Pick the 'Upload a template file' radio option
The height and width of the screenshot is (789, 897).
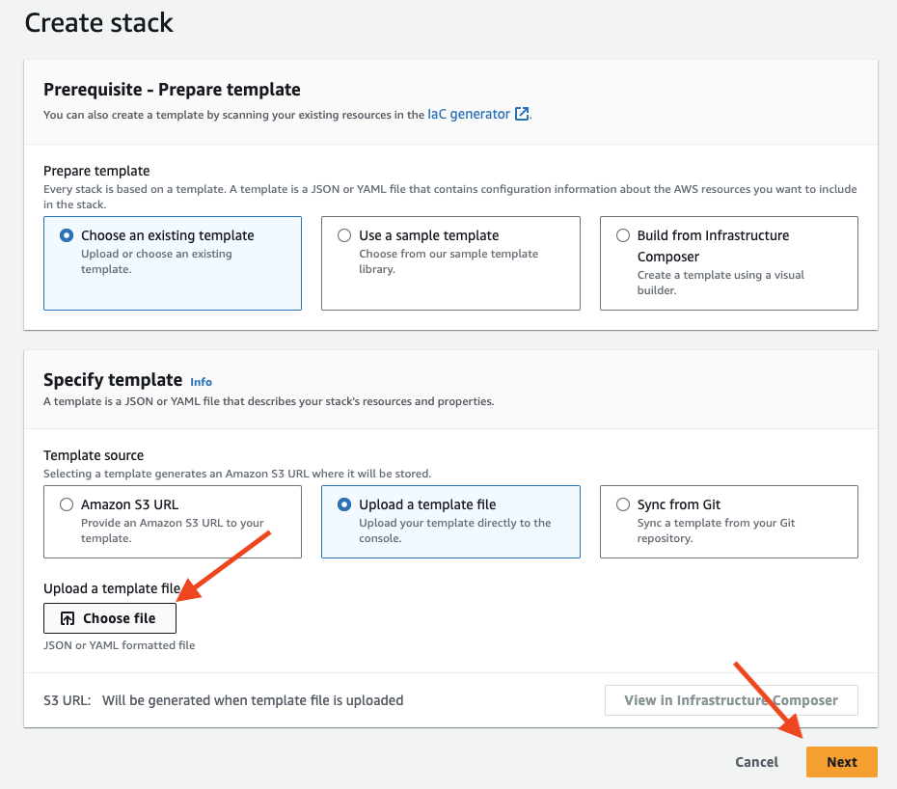(344, 504)
